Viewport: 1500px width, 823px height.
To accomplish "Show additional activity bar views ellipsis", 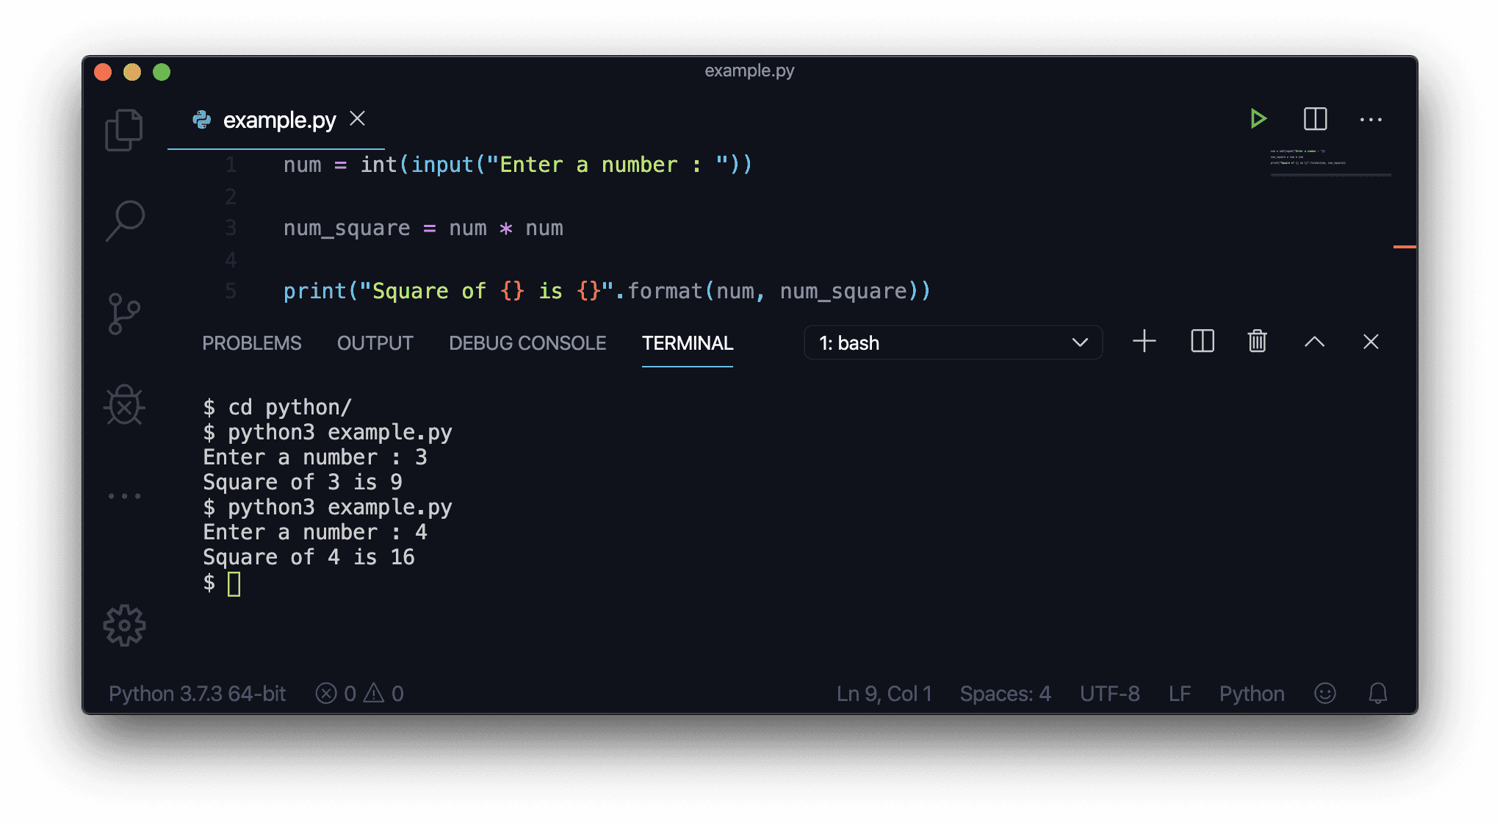I will [124, 497].
